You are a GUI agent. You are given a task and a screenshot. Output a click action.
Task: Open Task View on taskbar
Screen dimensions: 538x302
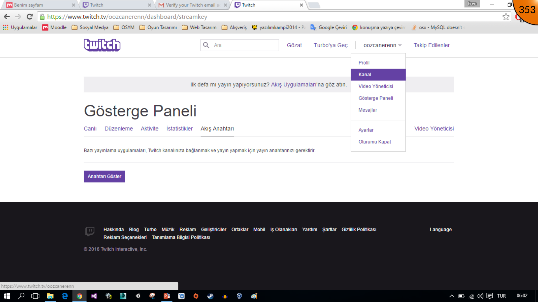(x=35, y=296)
